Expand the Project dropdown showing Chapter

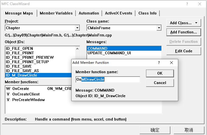[77, 28]
